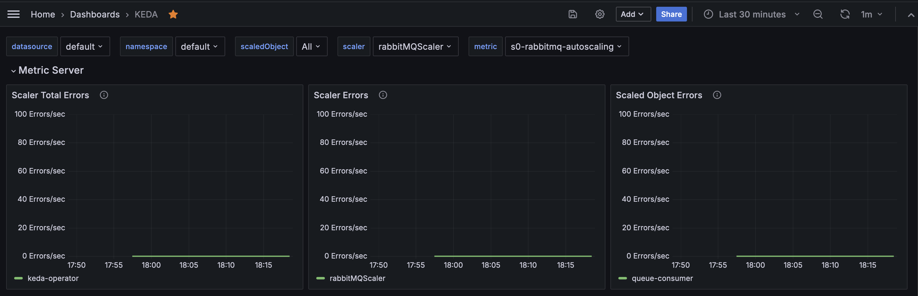Unstar the KEDA dashboard
The height and width of the screenshot is (296, 918).
click(173, 14)
